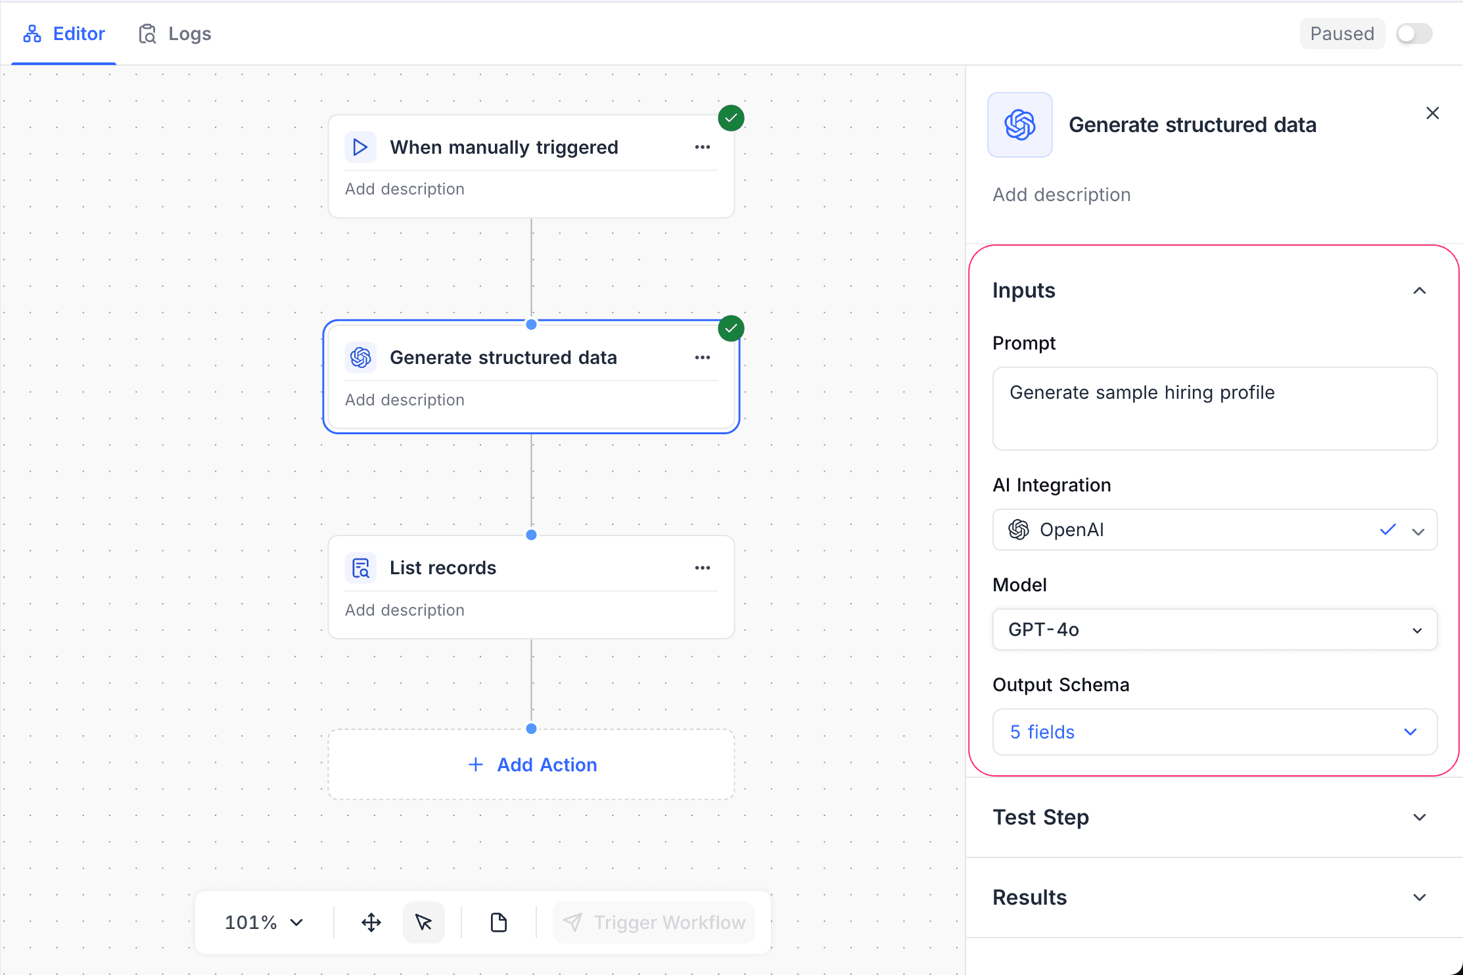Expand the 5 fields Output Schema dropdown

[1214, 732]
